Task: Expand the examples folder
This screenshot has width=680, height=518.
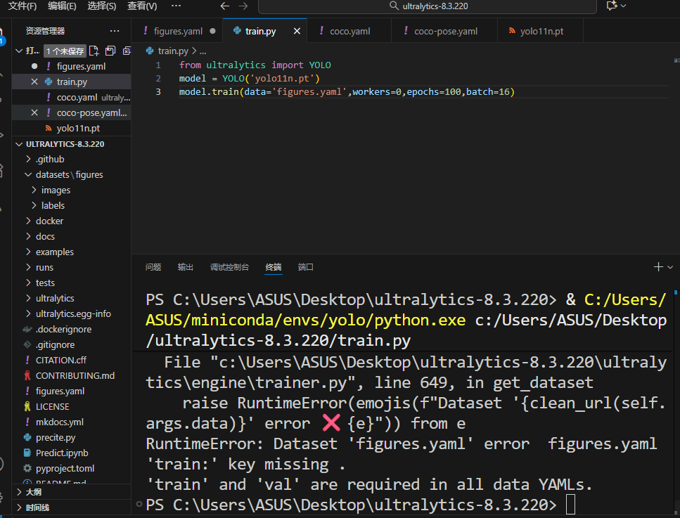Action: pos(55,252)
